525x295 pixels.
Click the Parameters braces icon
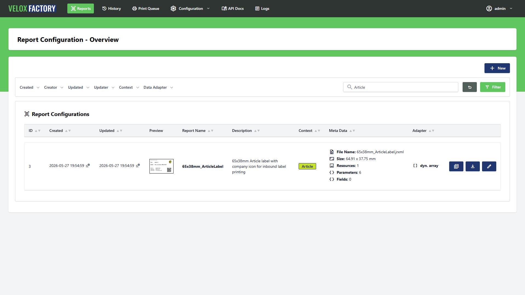(x=331, y=172)
